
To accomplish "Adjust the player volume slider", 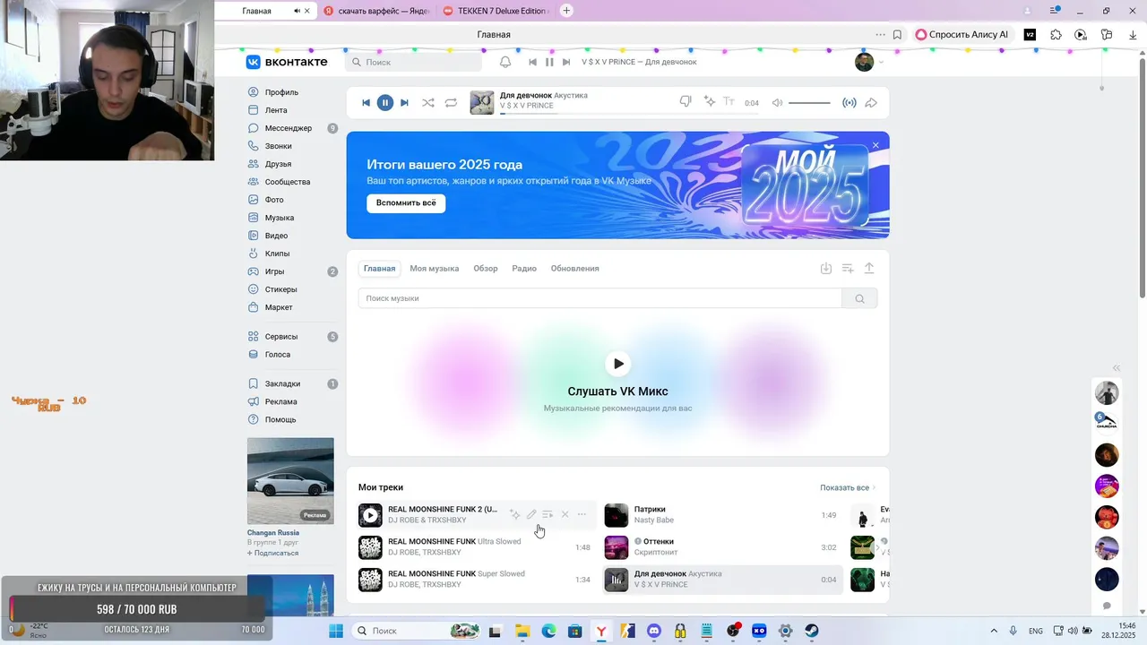I will pyautogui.click(x=809, y=103).
